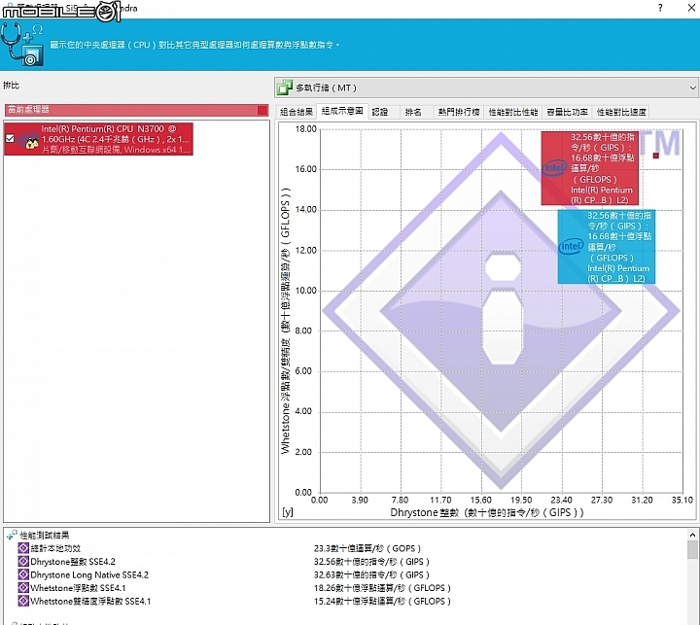Click the diamond icon beside Whetstone浮點數 SSE4.1

tap(23, 587)
